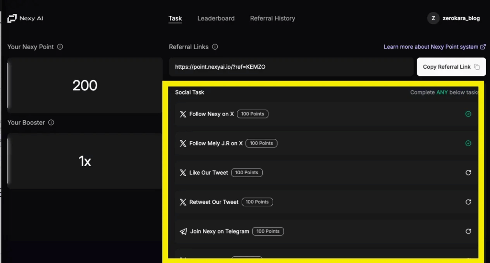Refresh the Like Our Tweet task status
The image size is (490, 263).
[468, 173]
